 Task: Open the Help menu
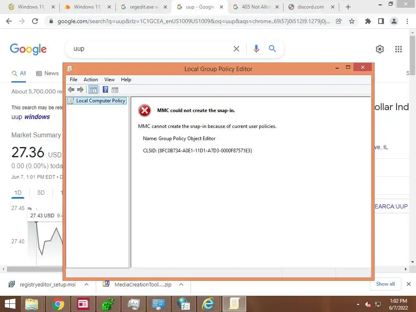(126, 80)
